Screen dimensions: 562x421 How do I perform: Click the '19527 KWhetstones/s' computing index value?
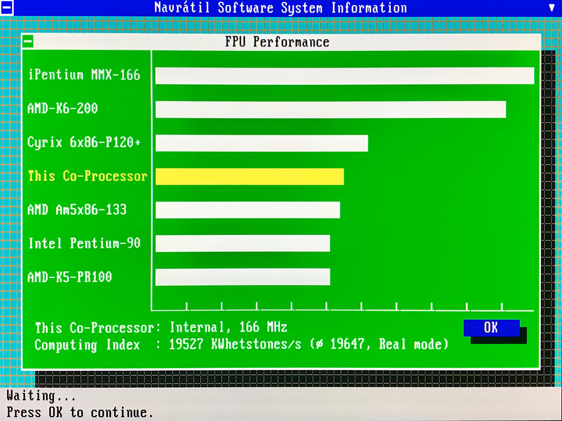point(235,344)
